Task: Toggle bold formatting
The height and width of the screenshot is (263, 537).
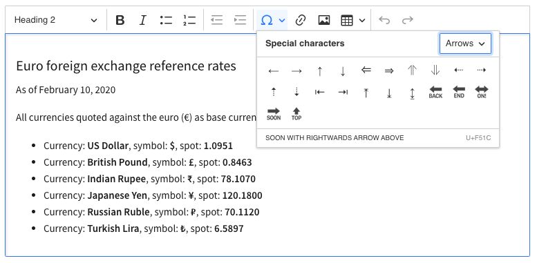Action: tap(120, 20)
